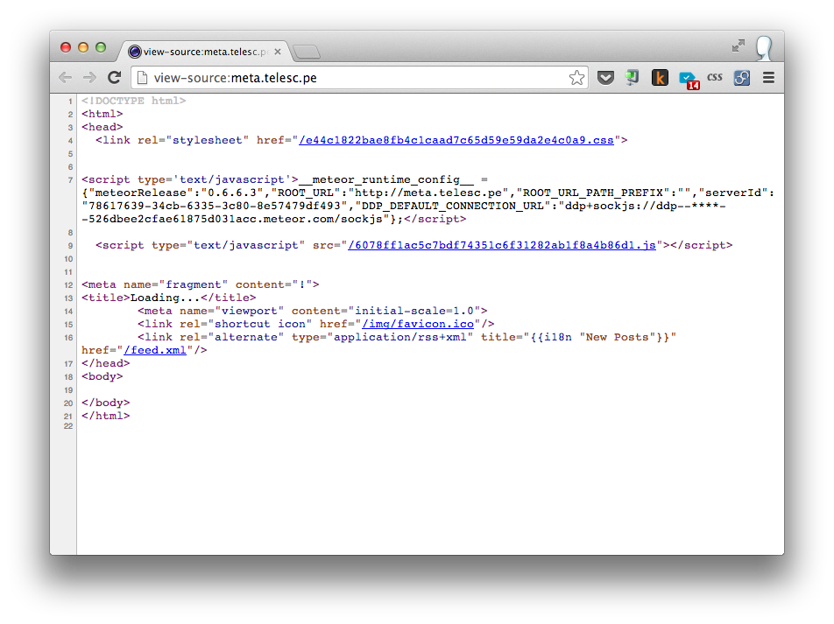The image size is (834, 624).
Task: Select the view-source:meta.telesc.pe tab
Action: click(x=205, y=52)
